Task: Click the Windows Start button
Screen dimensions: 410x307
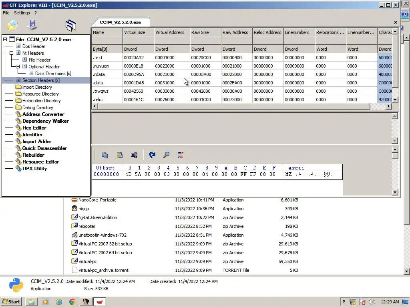Action: click(x=11, y=302)
